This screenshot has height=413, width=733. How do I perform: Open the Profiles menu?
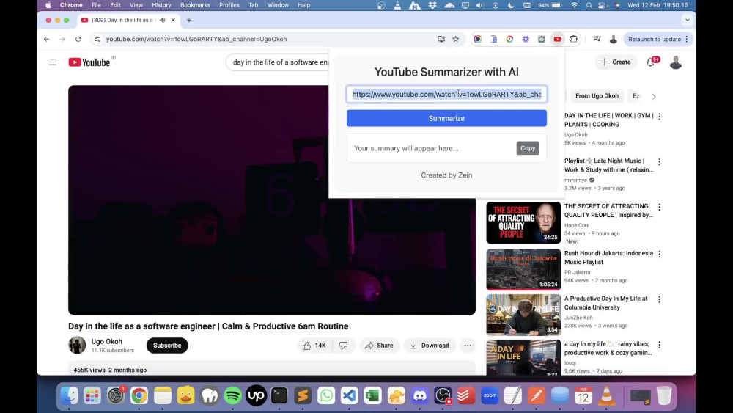[x=229, y=5]
